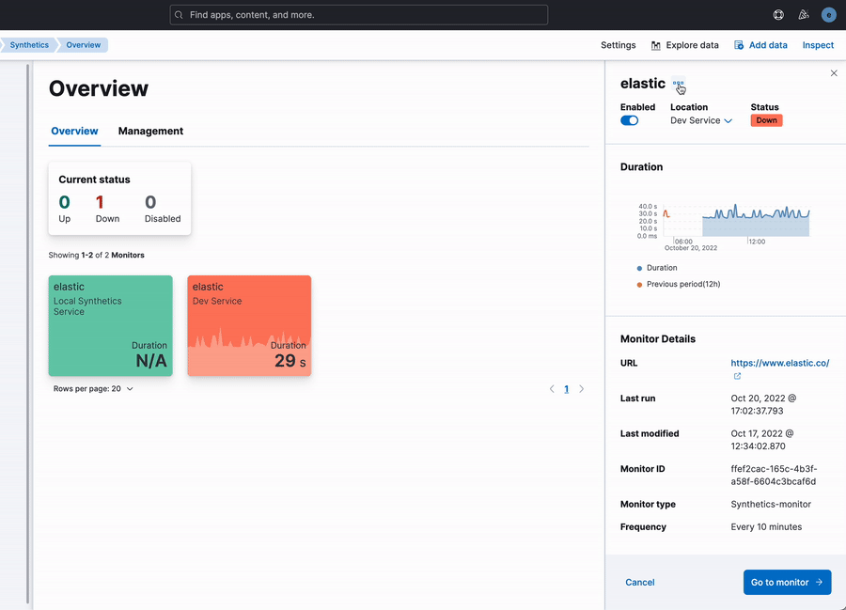Open the external link icon under the URL
This screenshot has height=610, width=846.
[x=737, y=376]
